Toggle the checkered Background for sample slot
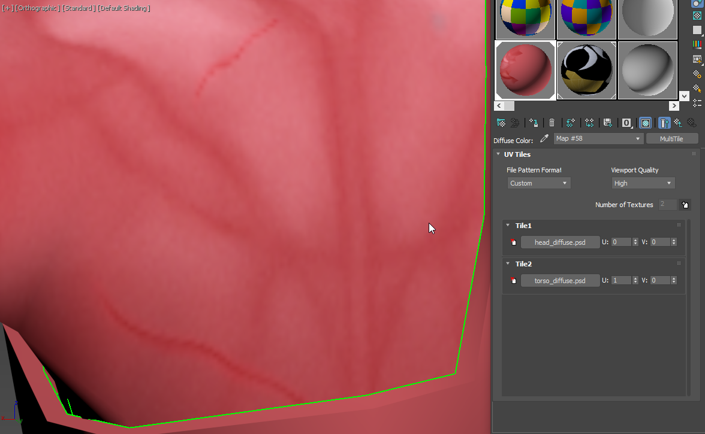This screenshot has width=705, height=434. (697, 17)
